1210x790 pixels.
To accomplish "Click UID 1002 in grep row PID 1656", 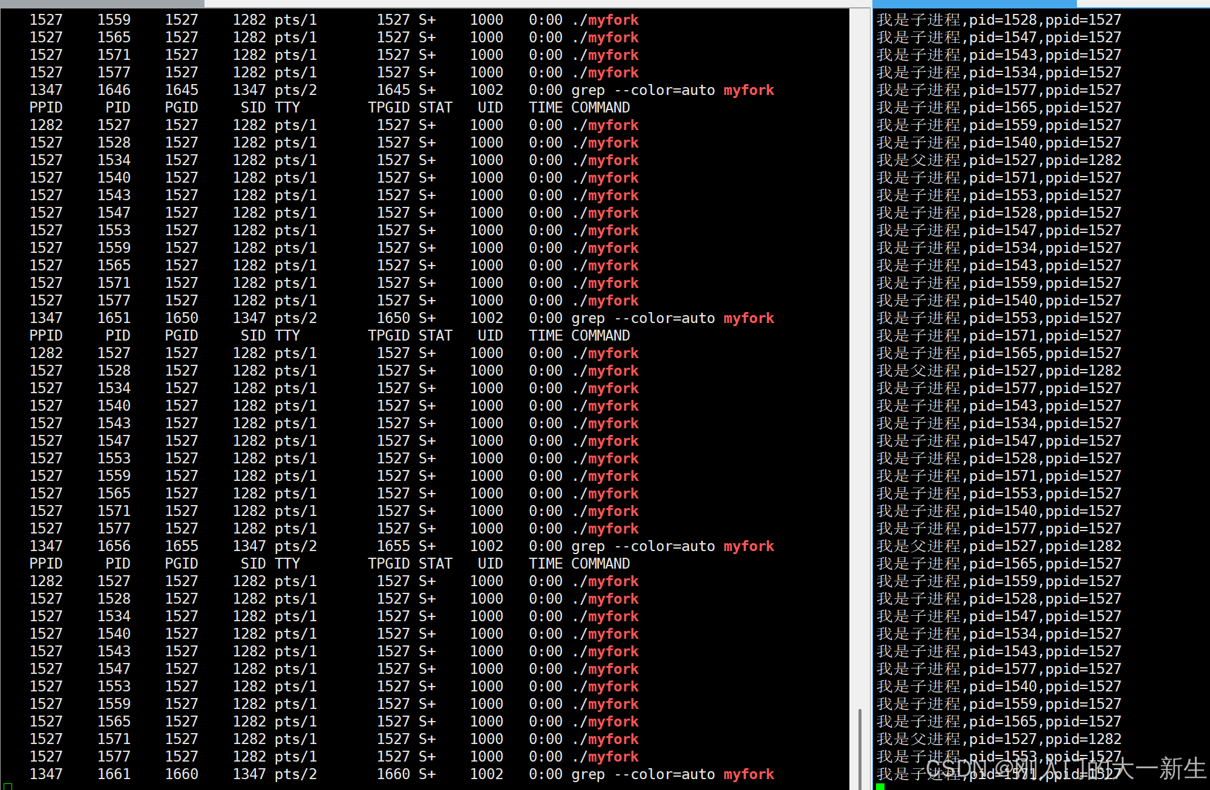I will coord(486,546).
